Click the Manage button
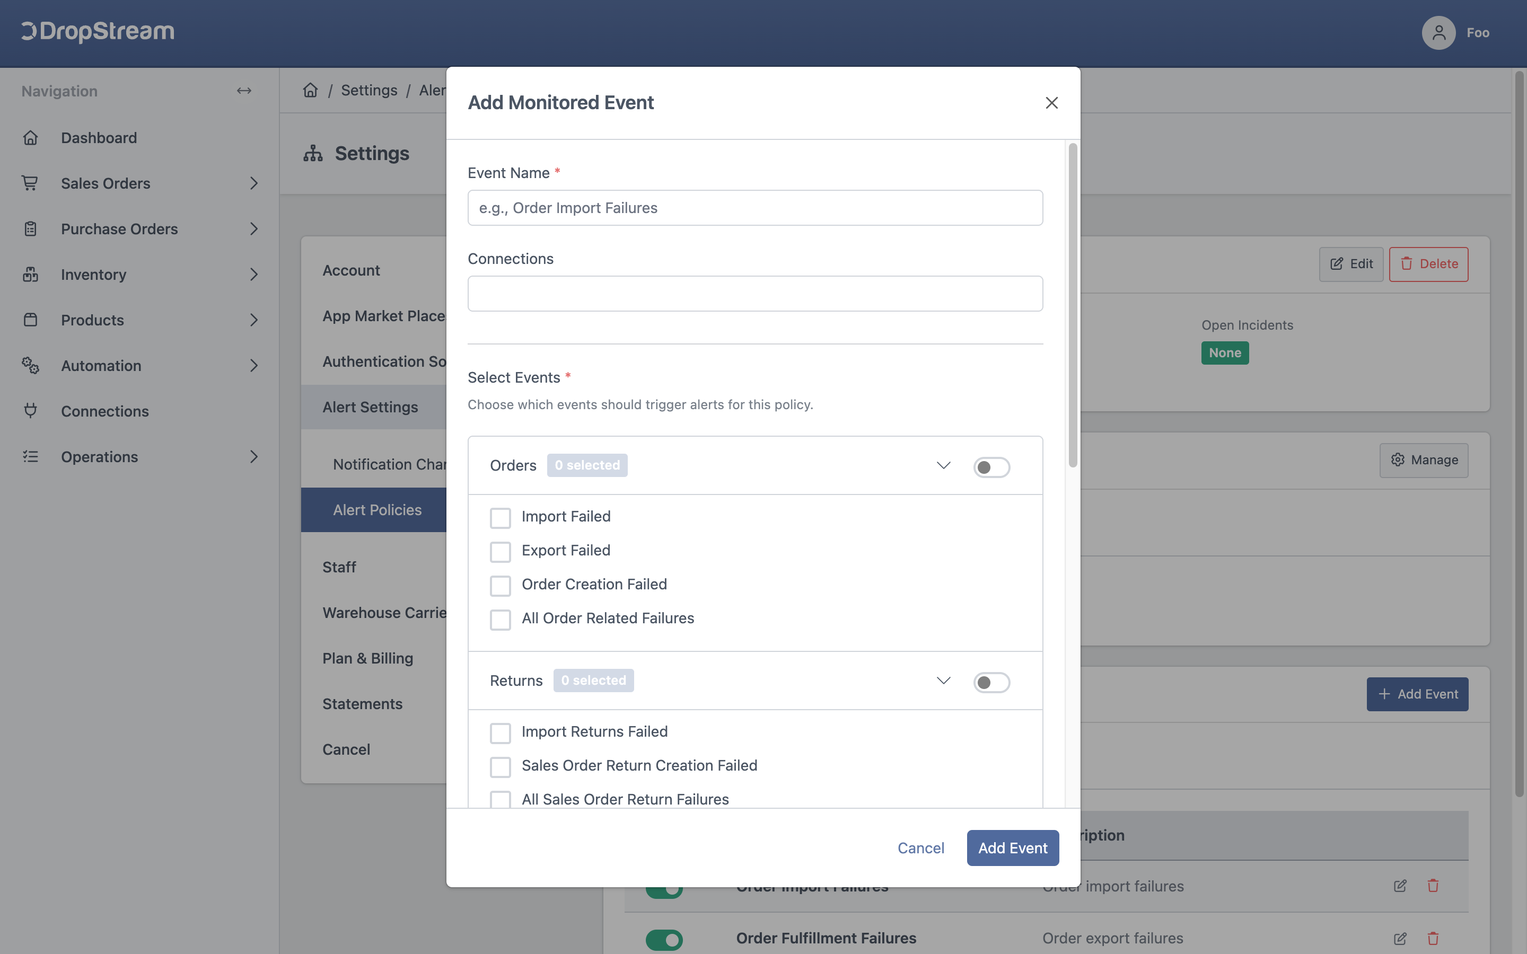 tap(1424, 460)
